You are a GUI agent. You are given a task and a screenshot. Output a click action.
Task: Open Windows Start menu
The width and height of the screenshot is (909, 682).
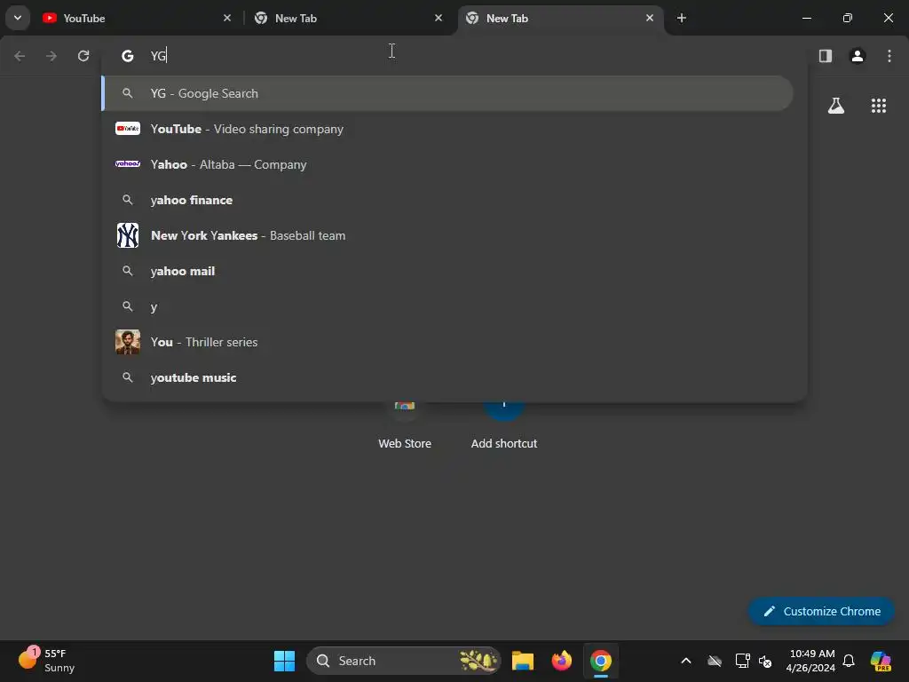[284, 661]
